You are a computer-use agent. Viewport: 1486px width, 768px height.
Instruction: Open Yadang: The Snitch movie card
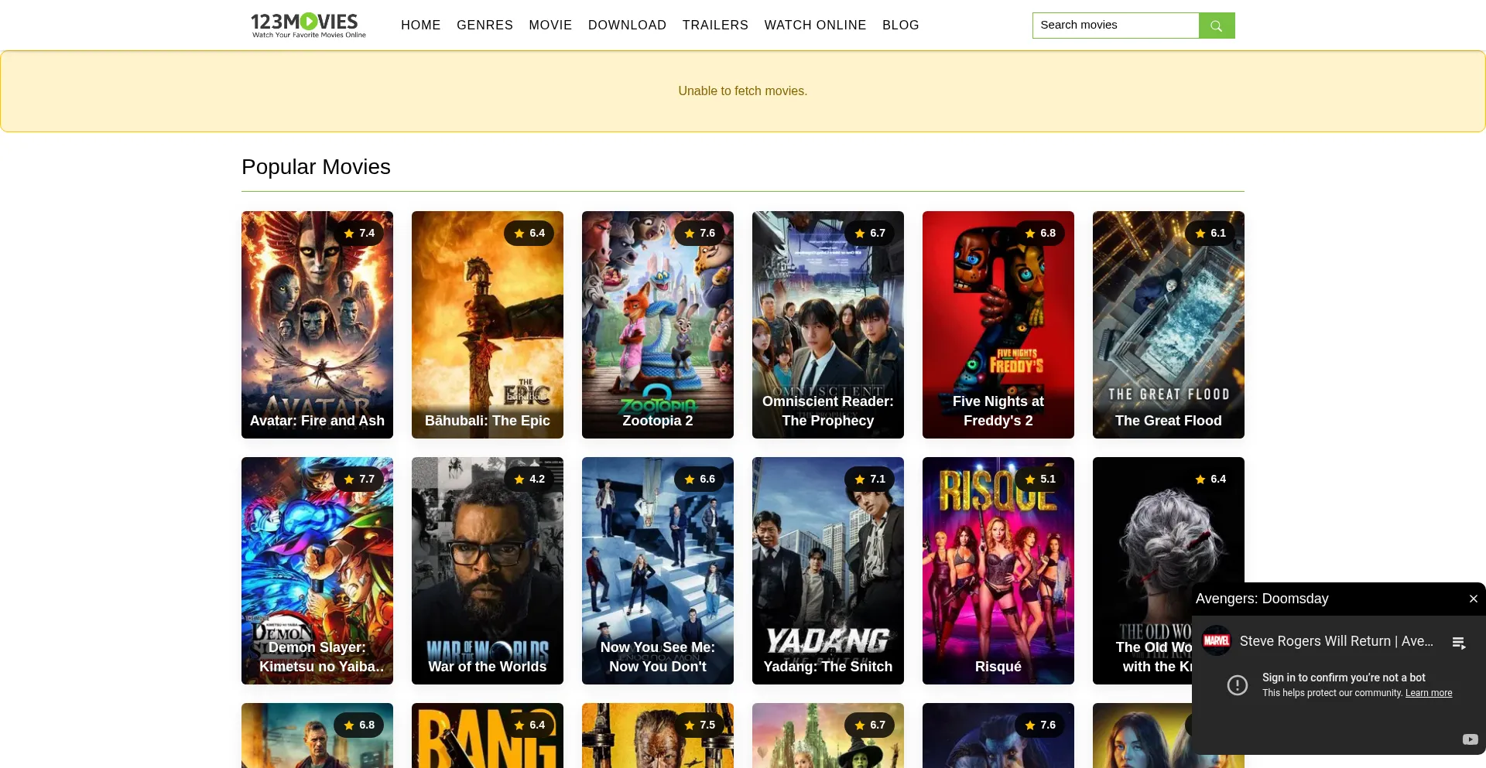(x=828, y=571)
